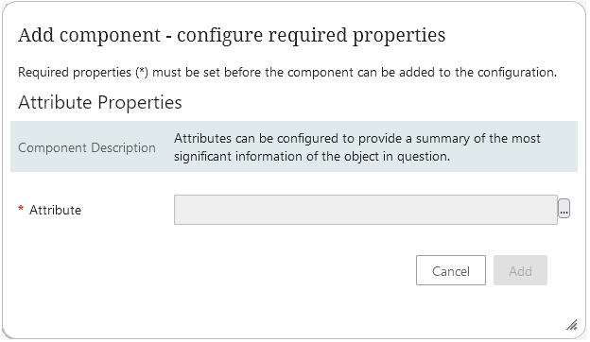Click the 'significant information of the object' line
The image size is (590, 342).
tap(313, 157)
